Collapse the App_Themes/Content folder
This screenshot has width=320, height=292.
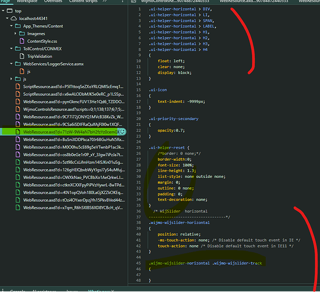[x=11, y=26]
